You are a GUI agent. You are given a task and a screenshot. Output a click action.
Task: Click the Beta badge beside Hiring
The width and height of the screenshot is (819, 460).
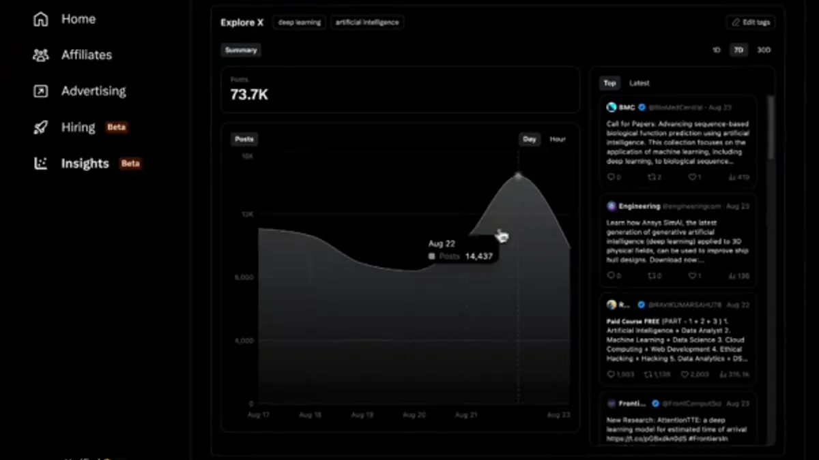pos(117,127)
